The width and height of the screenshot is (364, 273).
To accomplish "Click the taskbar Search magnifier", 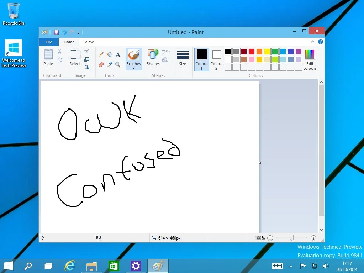I will click(x=28, y=266).
